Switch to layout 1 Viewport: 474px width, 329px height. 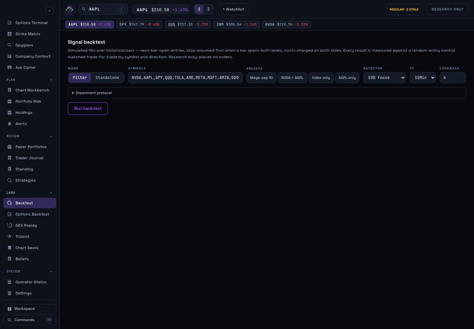coord(199,9)
